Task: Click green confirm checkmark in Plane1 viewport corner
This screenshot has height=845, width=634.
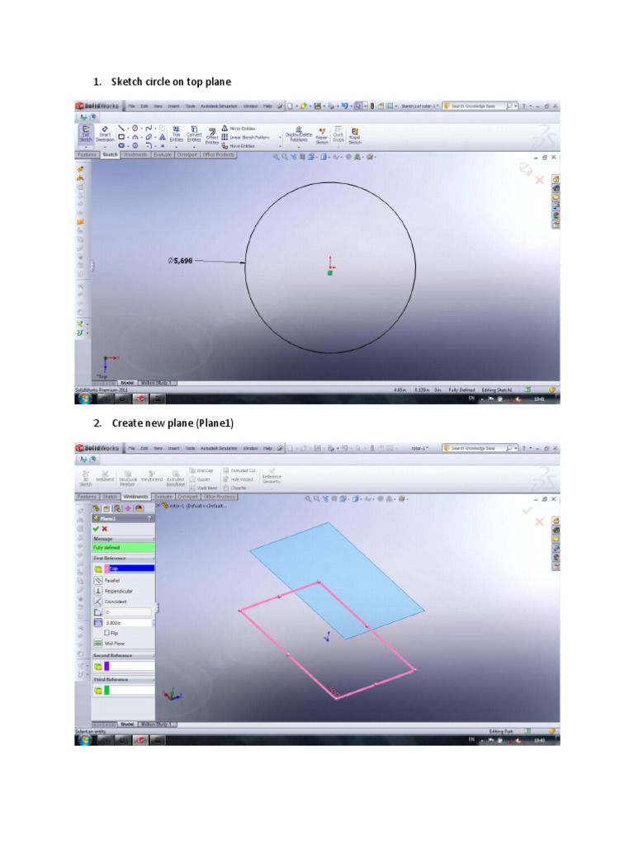Action: (x=528, y=510)
